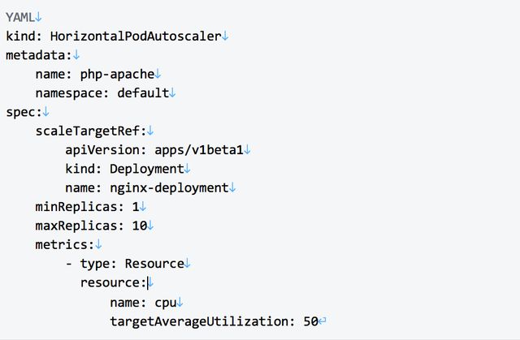Click the namespace value default

[143, 93]
